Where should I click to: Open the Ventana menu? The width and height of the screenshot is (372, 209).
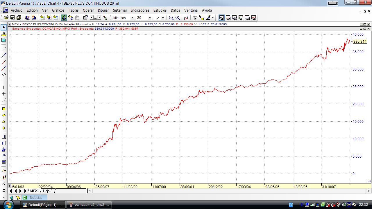point(191,10)
